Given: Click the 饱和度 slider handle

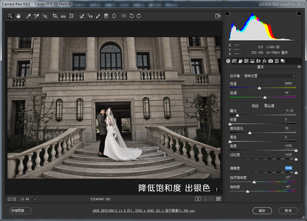Looking at the screenshot, I should click(247, 191).
